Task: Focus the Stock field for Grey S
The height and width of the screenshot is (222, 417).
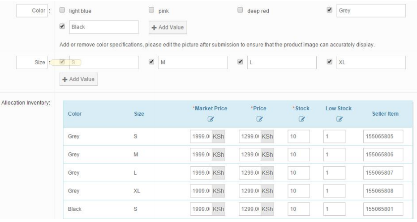Action: tap(298, 137)
